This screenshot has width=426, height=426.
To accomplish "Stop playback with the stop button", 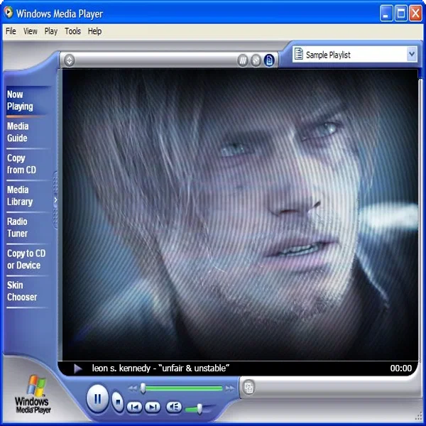I will [x=118, y=402].
